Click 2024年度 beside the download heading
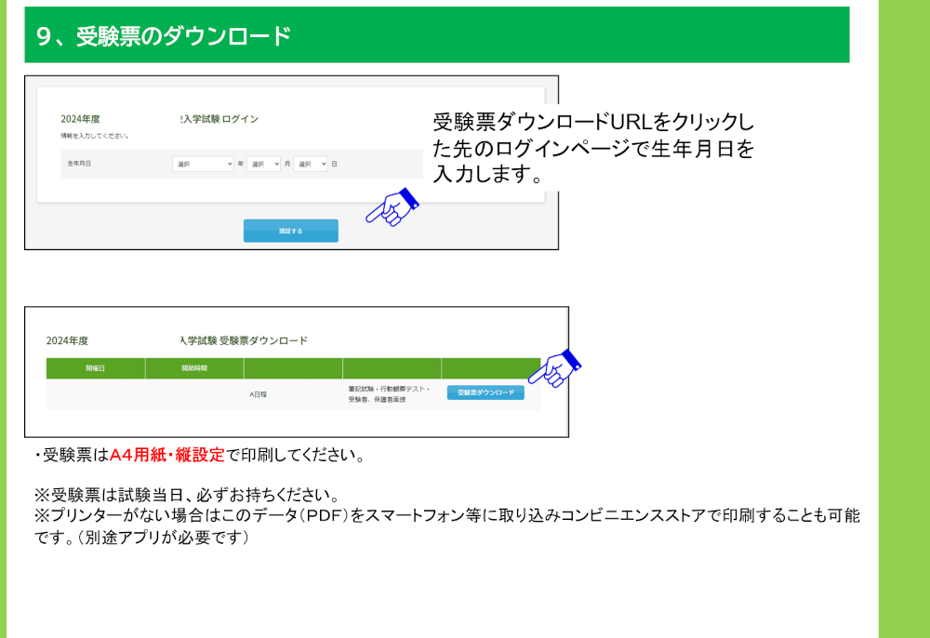Image resolution: width=930 pixels, height=638 pixels. [x=67, y=341]
